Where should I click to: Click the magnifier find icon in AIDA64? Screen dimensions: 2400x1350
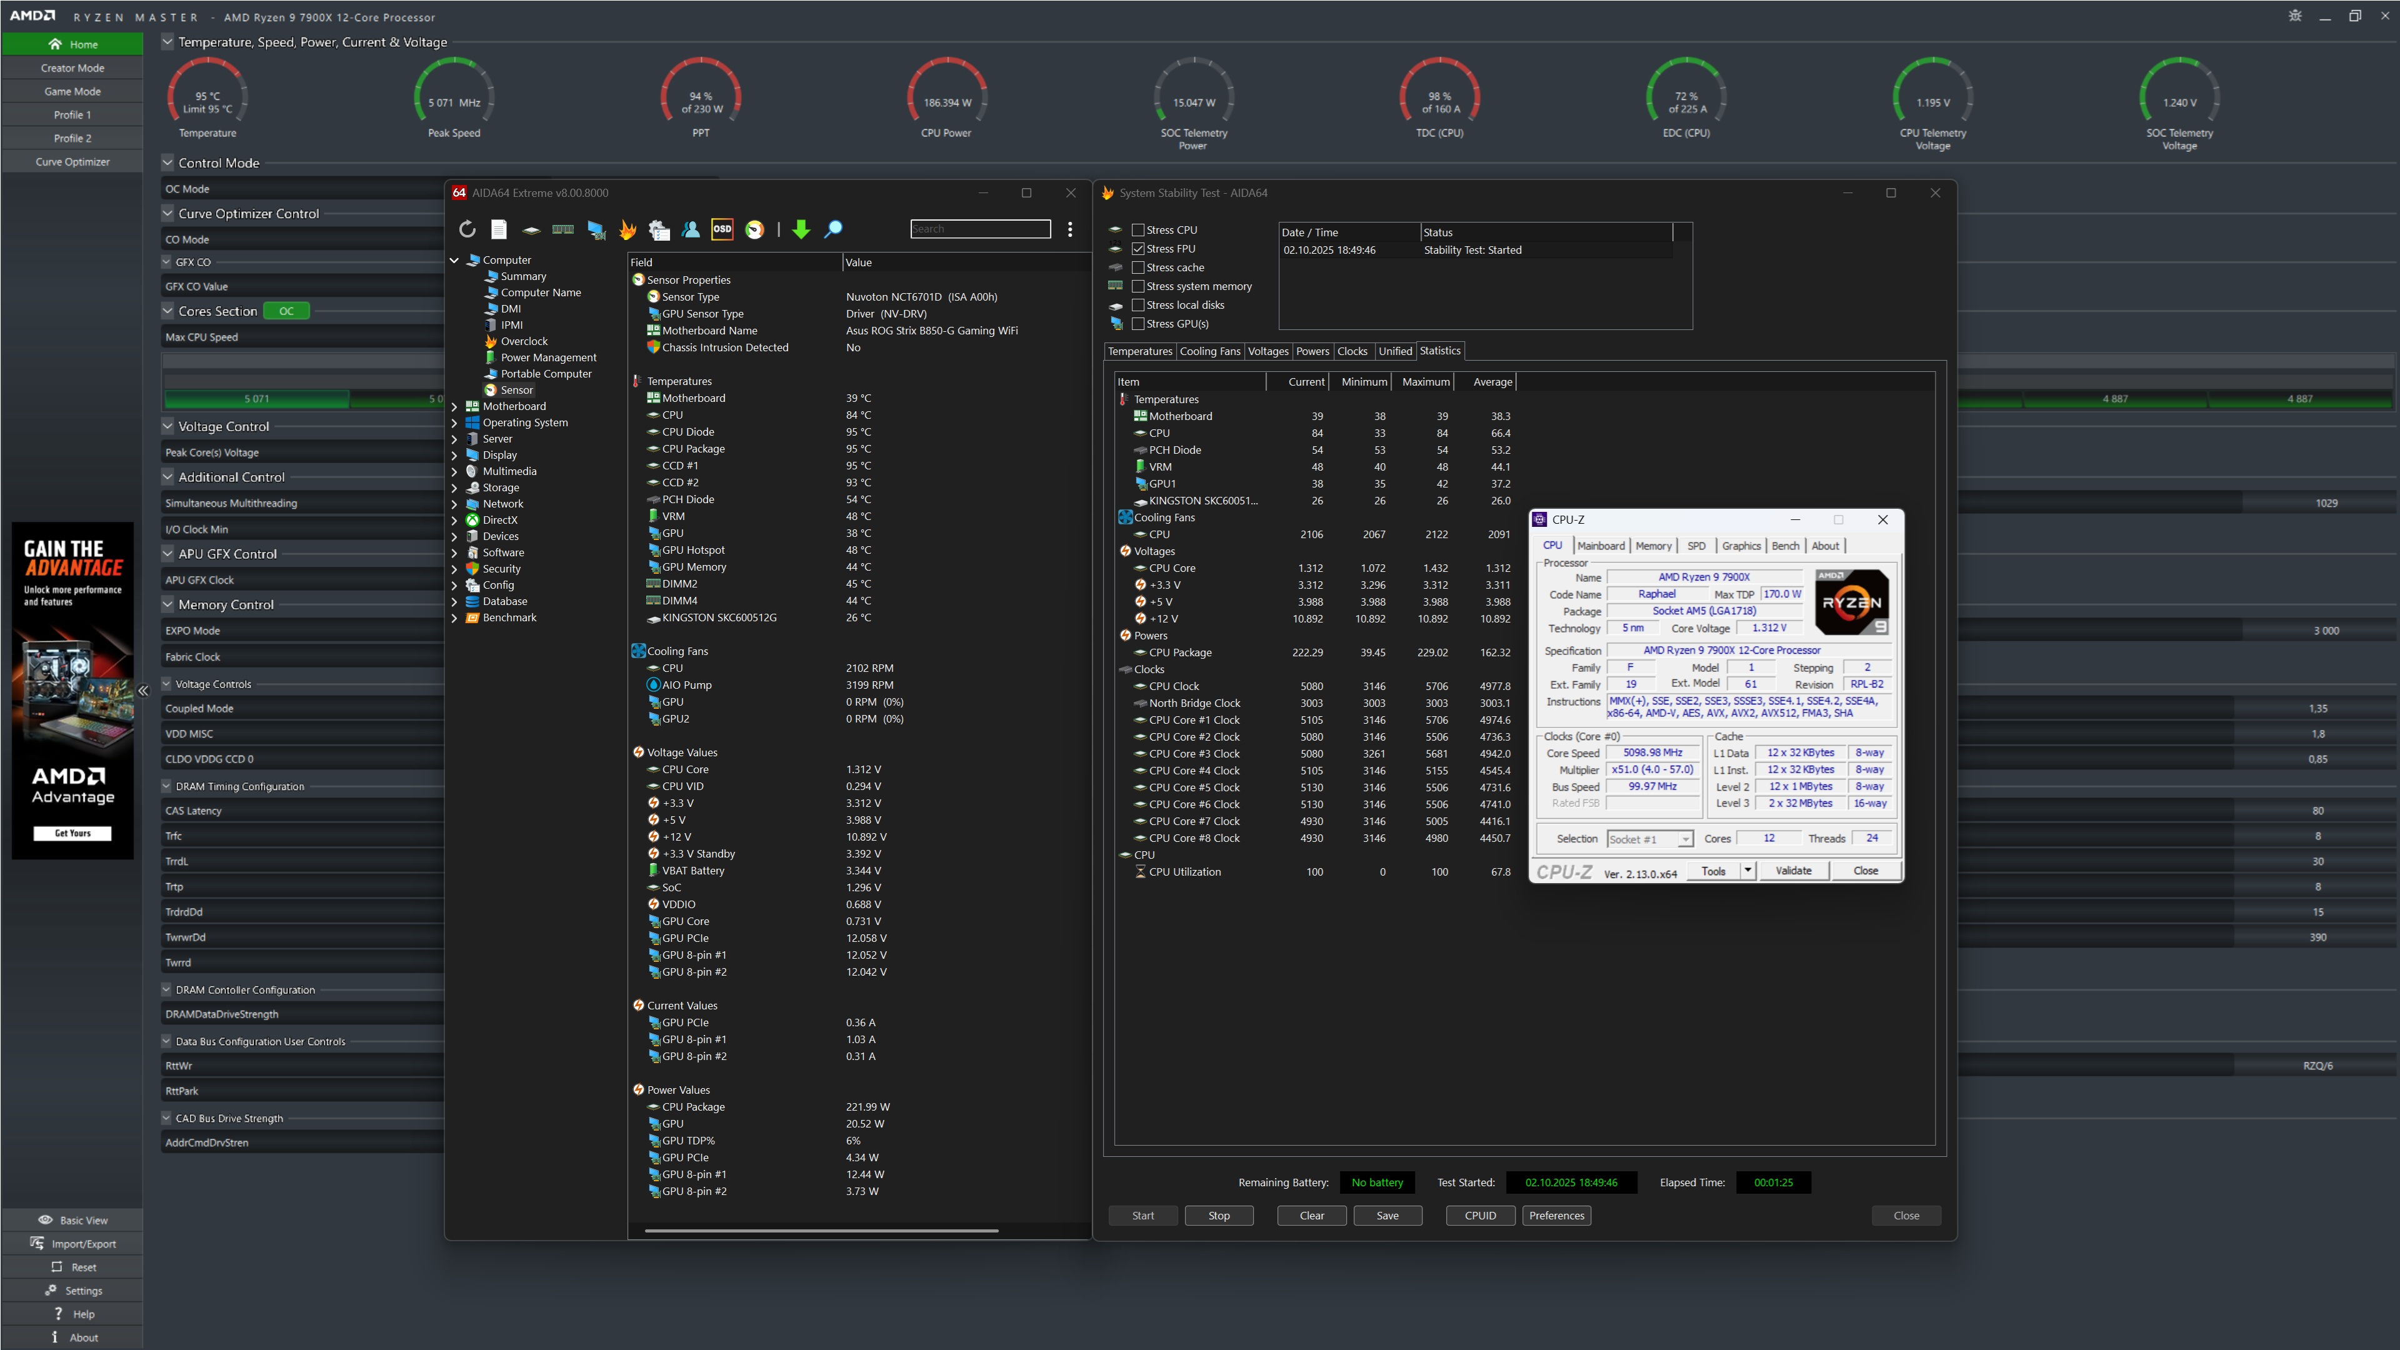[x=834, y=229]
